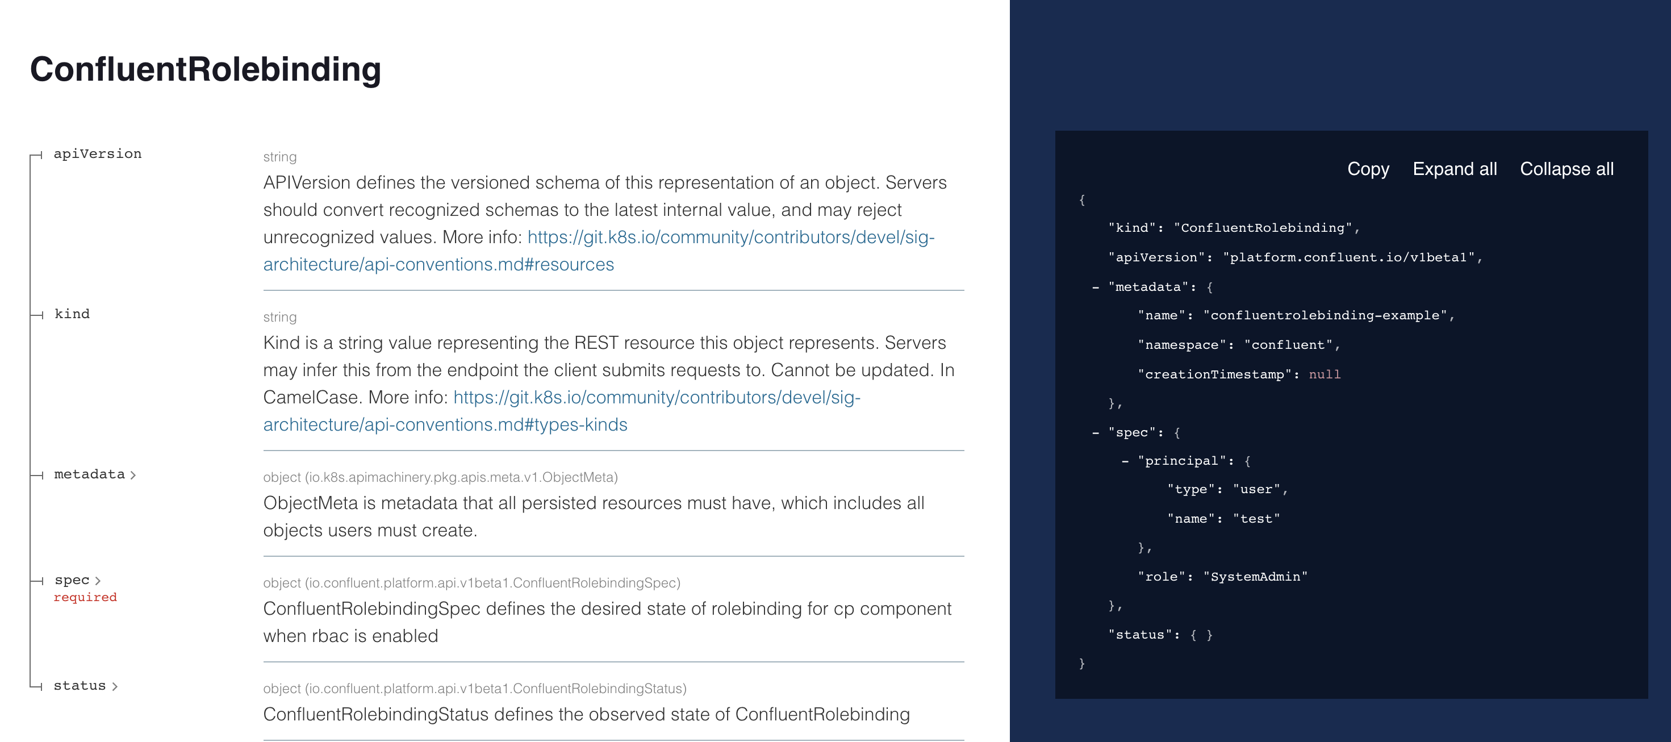
Task: Click the "ConfluentRolebinding" kind value in JSON
Action: tap(1263, 228)
